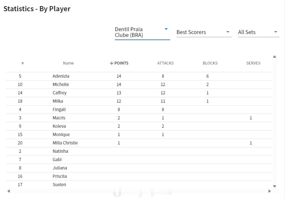Click the horizontal scroll right arrow
Viewport: 285px width, 199px height.
(x=270, y=191)
